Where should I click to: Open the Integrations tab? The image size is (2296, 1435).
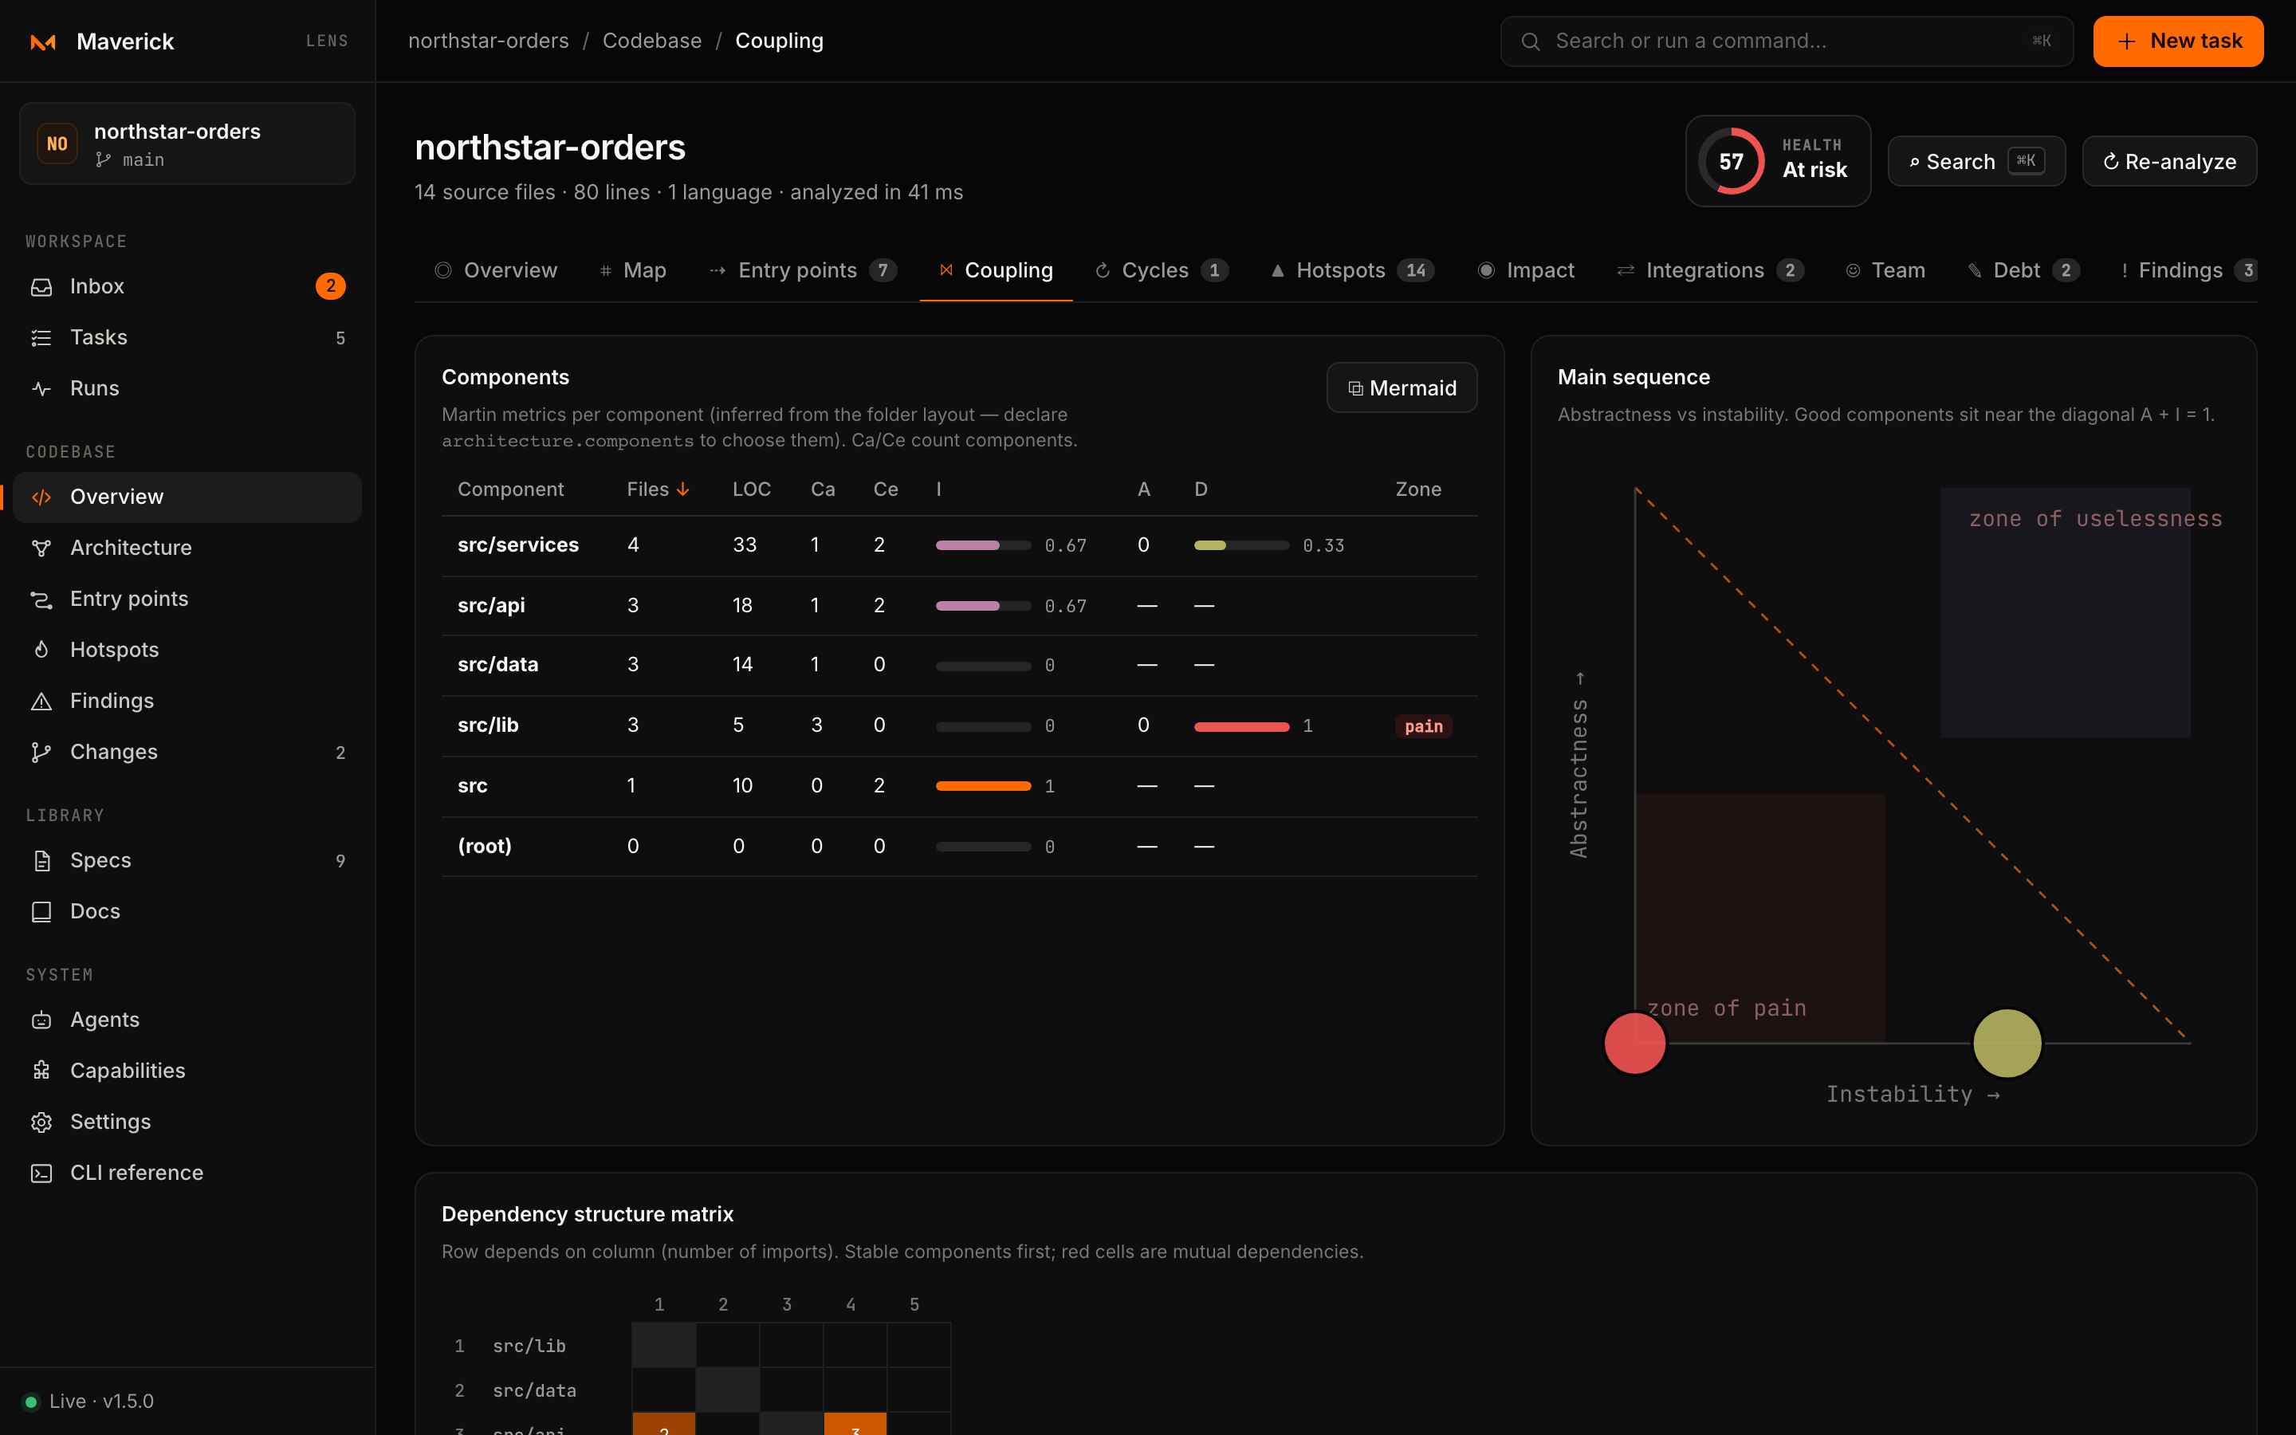(x=1710, y=270)
